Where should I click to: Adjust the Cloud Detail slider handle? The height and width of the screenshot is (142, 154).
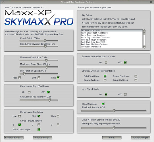pos(45,40)
